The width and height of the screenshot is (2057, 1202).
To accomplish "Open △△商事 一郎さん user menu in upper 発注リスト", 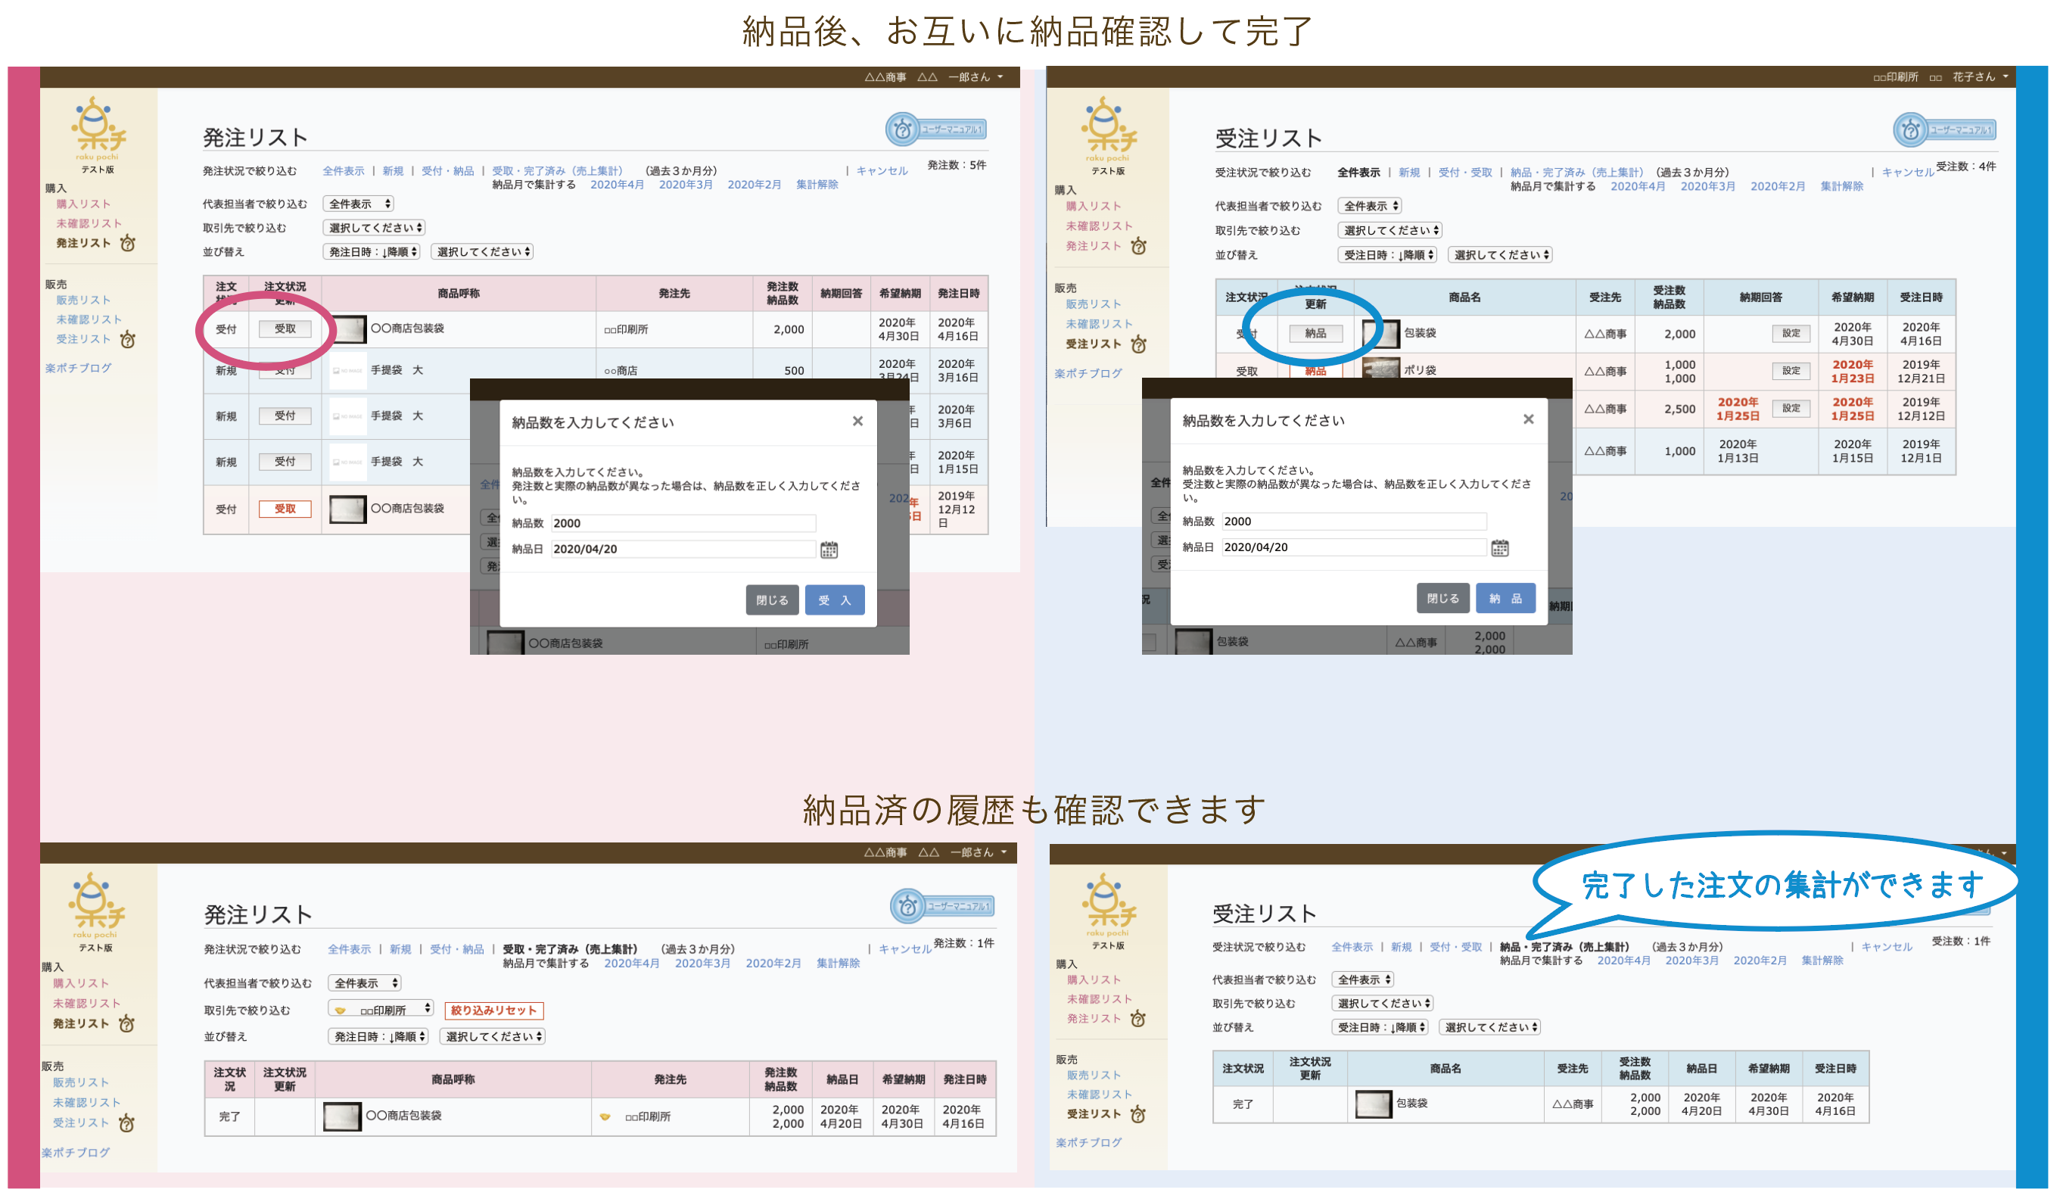I will pos(934,76).
